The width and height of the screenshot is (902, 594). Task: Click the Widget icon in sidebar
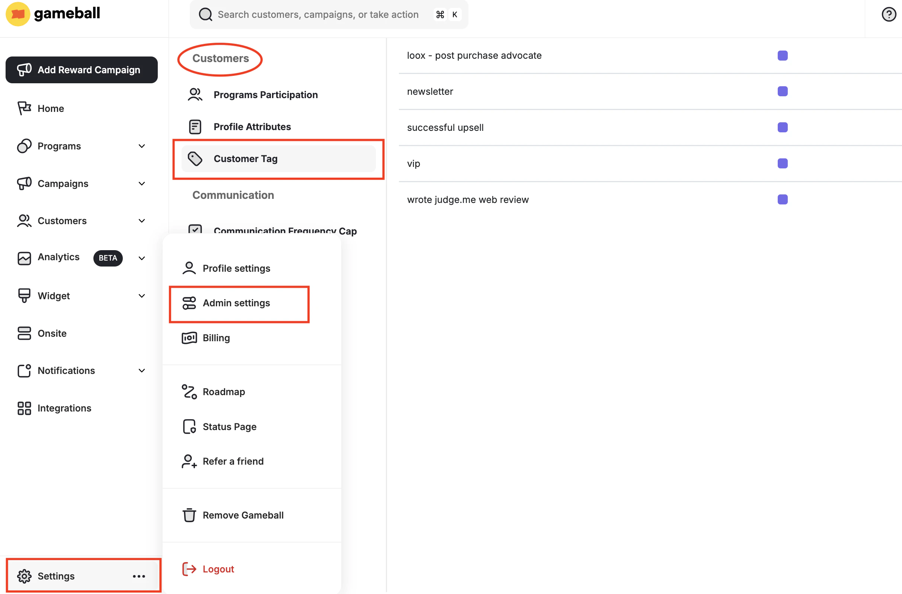[x=24, y=296]
